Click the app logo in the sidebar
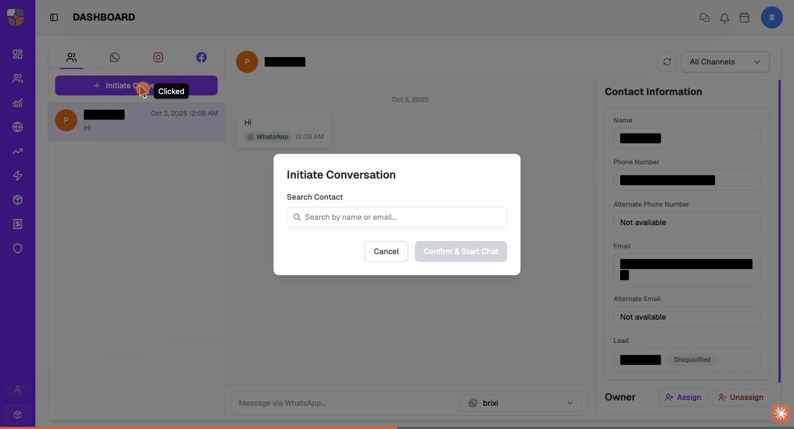The image size is (794, 429). tap(16, 17)
